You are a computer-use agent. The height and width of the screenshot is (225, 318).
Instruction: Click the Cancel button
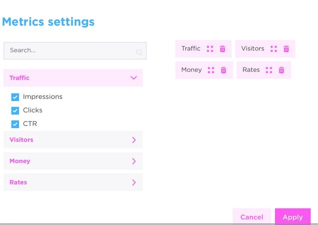pos(251,217)
